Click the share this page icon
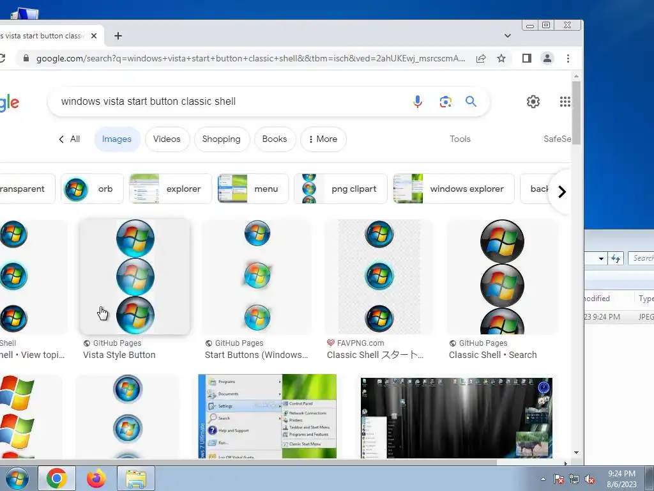This screenshot has width=654, height=491. coord(481,58)
